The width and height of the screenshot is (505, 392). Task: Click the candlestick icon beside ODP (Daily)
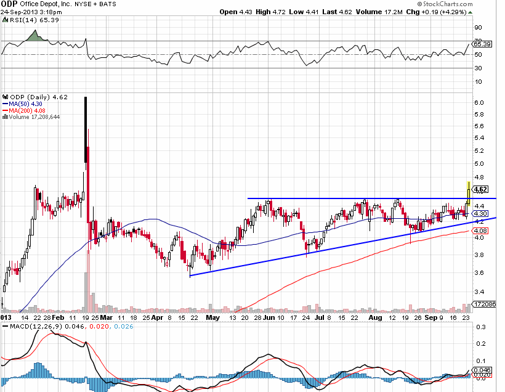coord(6,97)
